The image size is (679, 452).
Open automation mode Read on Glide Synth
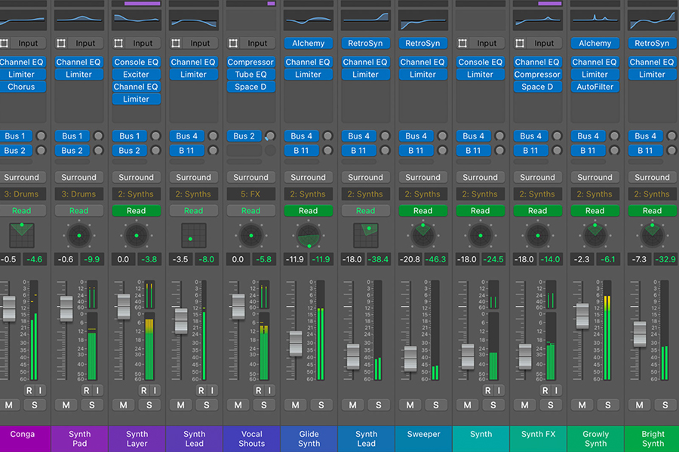point(309,211)
